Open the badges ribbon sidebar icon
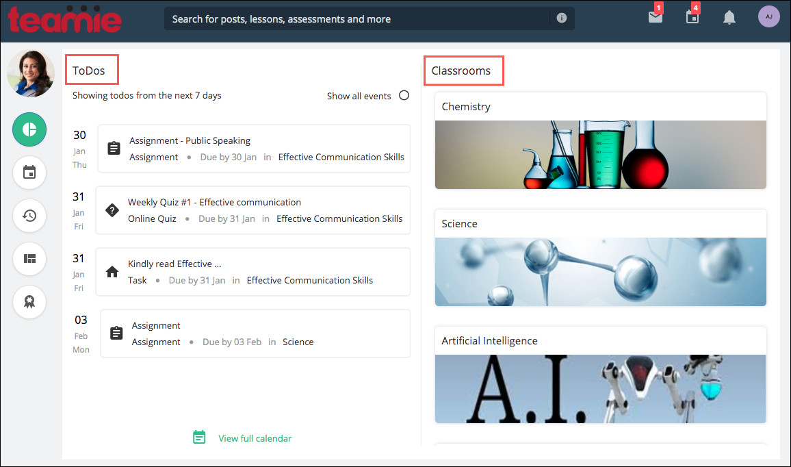 29,302
